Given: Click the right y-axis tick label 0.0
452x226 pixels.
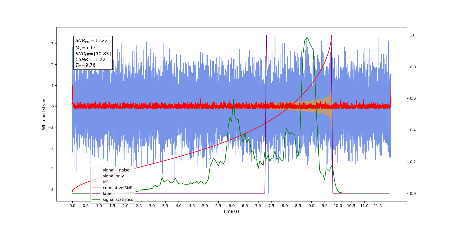Looking at the screenshot, I should (413, 194).
